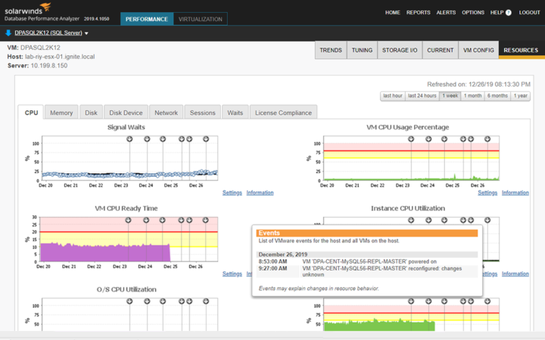Viewport: 545px width, 340px height.
Task: Open ALERTS in top navigation
Action: (446, 13)
